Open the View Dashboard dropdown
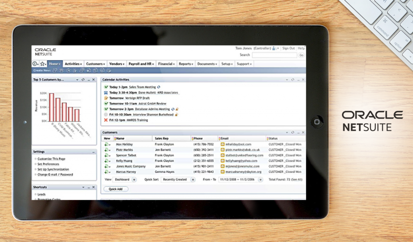 (133, 179)
